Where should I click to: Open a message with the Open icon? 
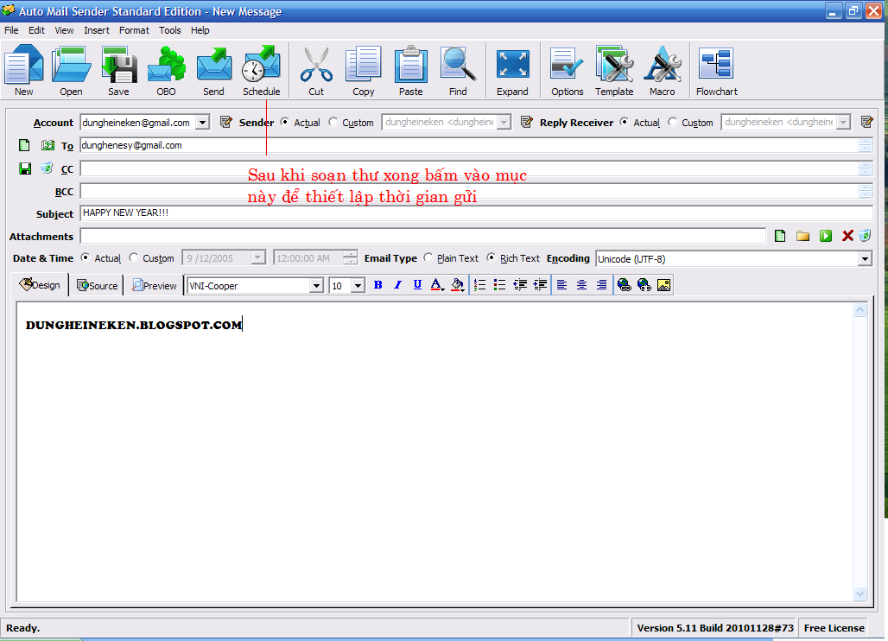click(72, 71)
